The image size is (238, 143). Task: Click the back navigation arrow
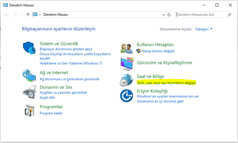(x=6, y=15)
